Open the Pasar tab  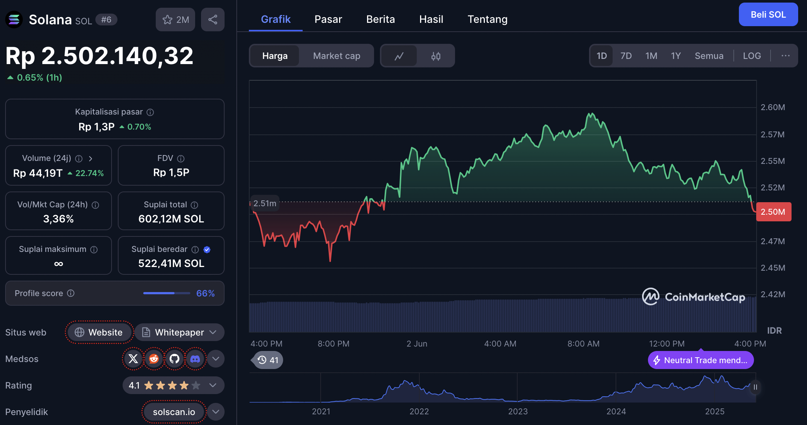click(x=328, y=19)
